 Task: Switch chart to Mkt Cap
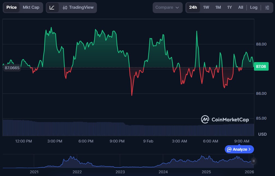31,7
